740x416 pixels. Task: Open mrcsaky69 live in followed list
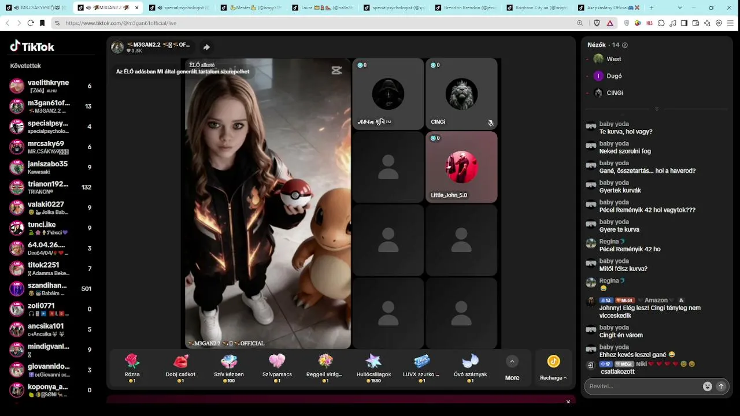(x=52, y=147)
